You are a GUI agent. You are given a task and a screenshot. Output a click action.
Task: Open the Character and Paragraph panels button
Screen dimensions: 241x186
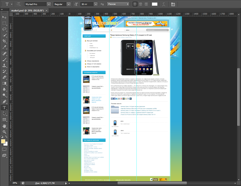[x=173, y=4]
